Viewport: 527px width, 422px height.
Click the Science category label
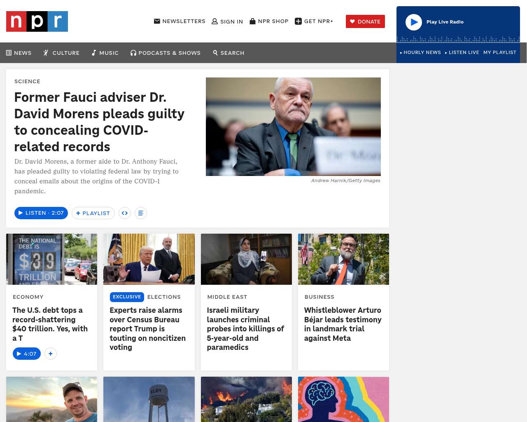[27, 81]
